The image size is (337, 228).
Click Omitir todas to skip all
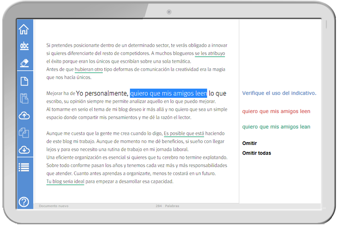click(257, 153)
